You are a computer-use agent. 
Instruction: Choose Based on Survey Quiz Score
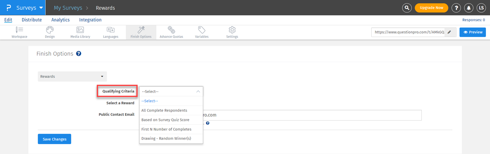pyautogui.click(x=171, y=120)
